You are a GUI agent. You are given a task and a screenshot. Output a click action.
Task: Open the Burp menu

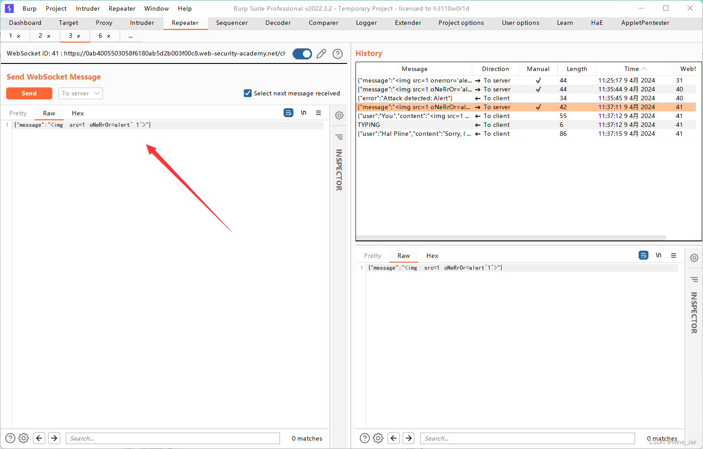(x=30, y=8)
